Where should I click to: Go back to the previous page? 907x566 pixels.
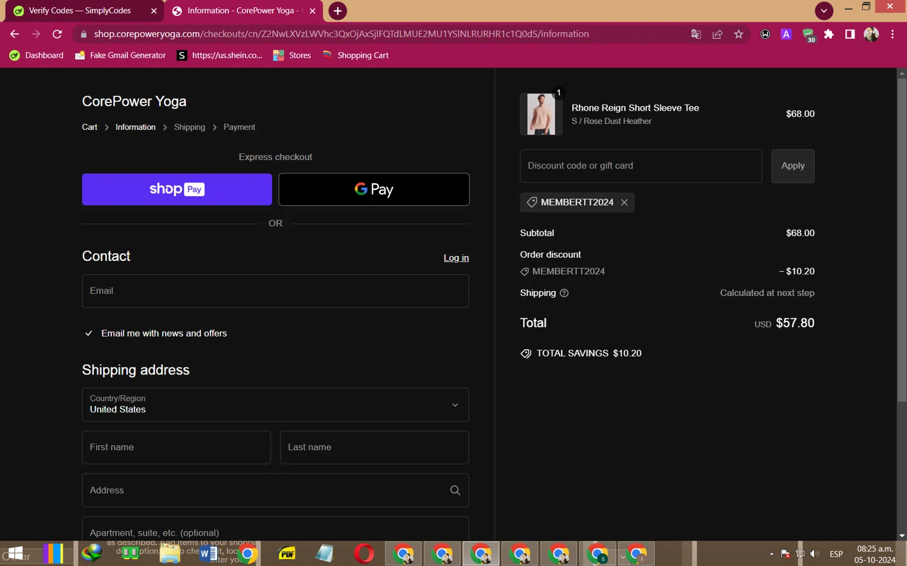coord(15,34)
